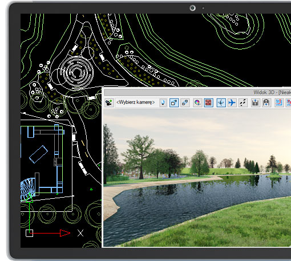
Task: Click the UCS origin square marker
Action: [29, 233]
